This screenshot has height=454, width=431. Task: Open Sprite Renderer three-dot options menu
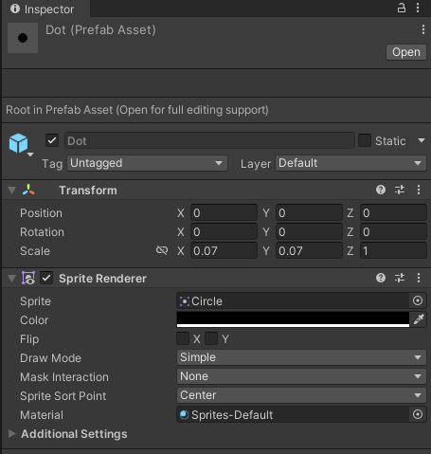(419, 278)
